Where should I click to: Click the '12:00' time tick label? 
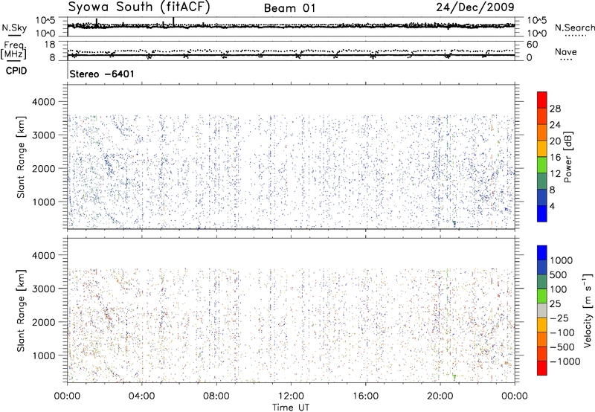pyautogui.click(x=291, y=396)
